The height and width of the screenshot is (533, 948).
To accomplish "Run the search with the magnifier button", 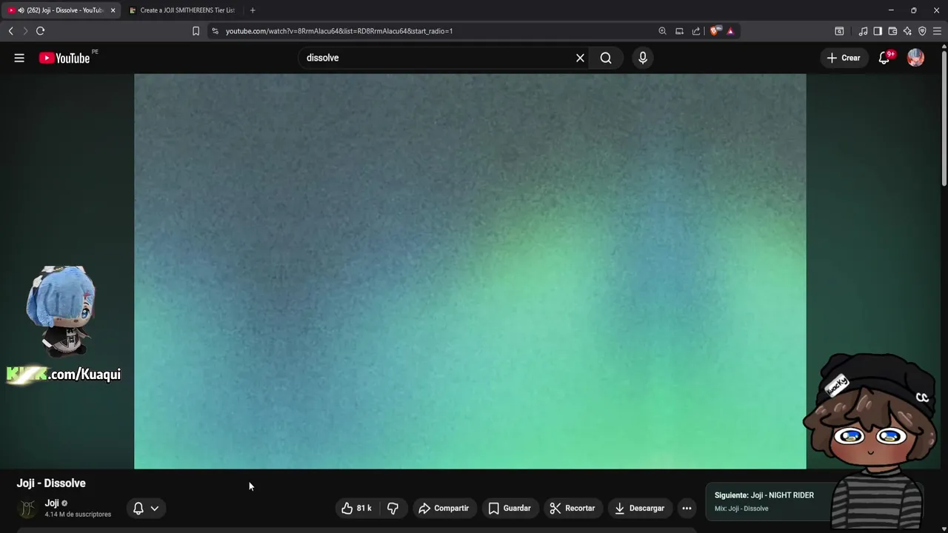I will 606,58.
